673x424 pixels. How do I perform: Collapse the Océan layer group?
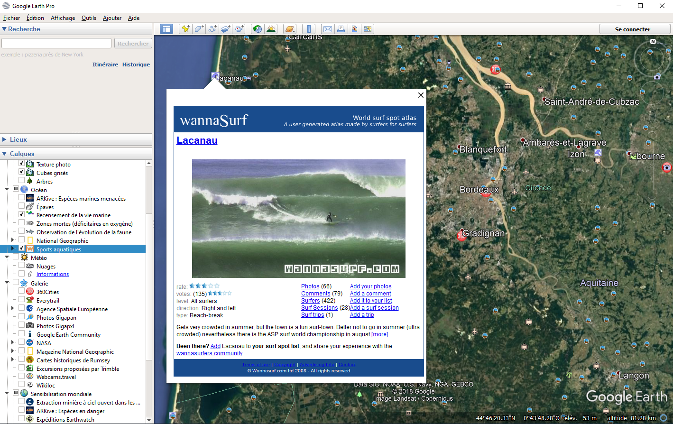pyautogui.click(x=7, y=189)
